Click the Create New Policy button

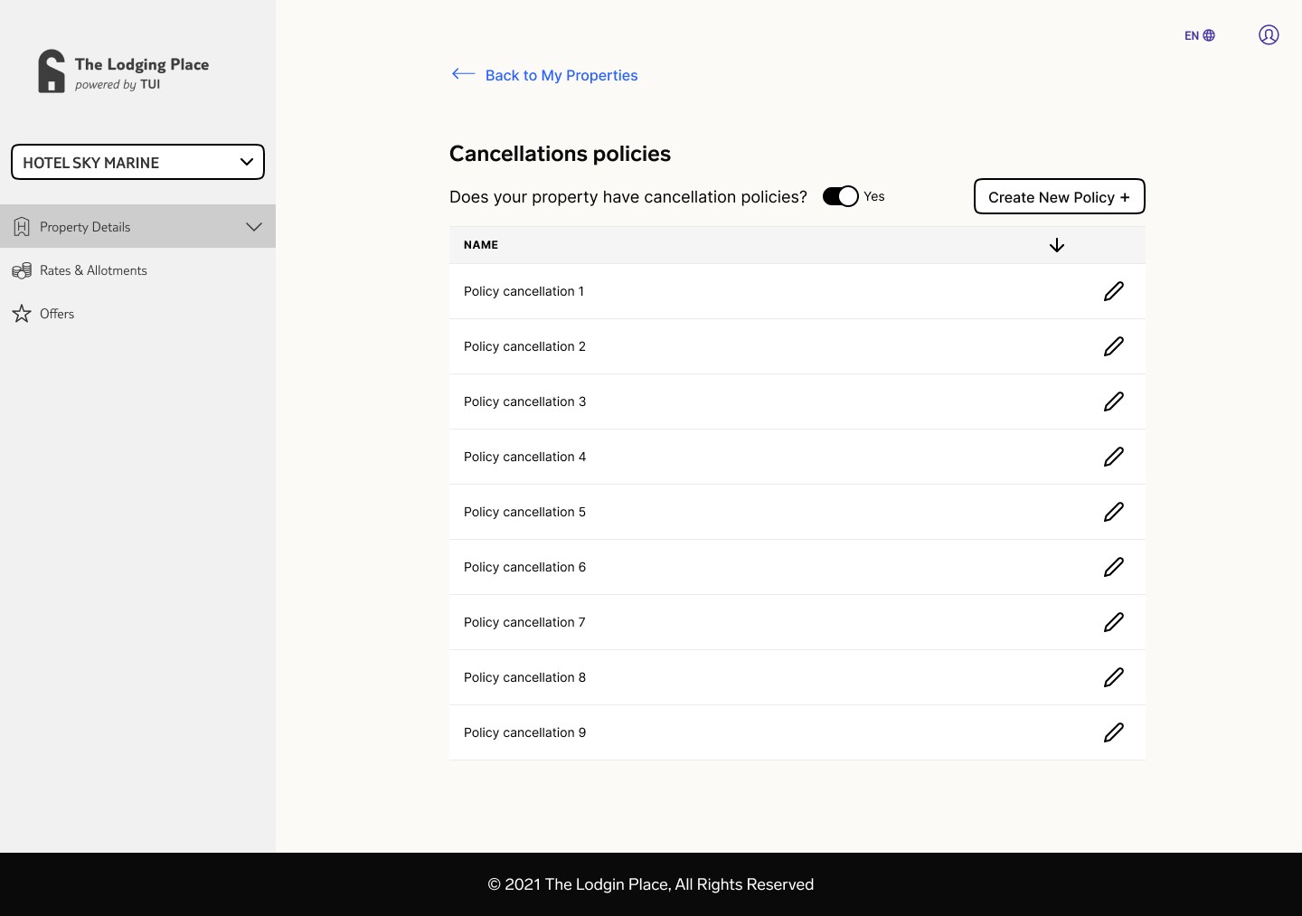(1059, 197)
